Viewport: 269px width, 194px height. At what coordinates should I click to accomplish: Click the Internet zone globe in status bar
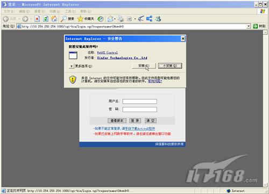click(x=229, y=191)
